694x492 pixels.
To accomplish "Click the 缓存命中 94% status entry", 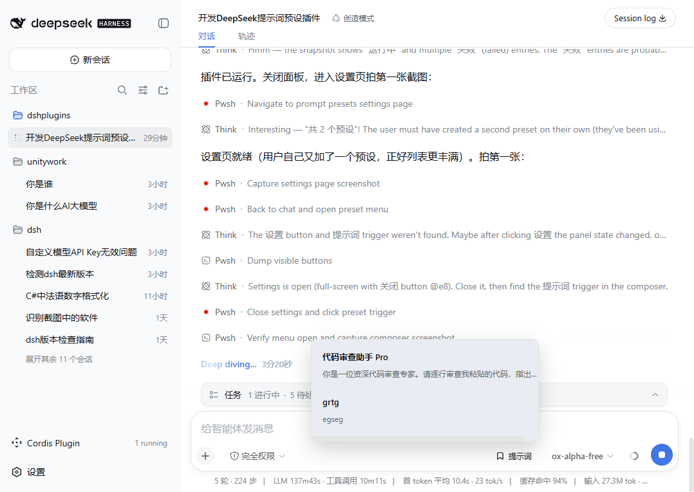I will 543,481.
